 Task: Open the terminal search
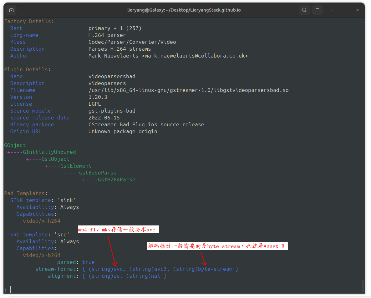pos(304,10)
